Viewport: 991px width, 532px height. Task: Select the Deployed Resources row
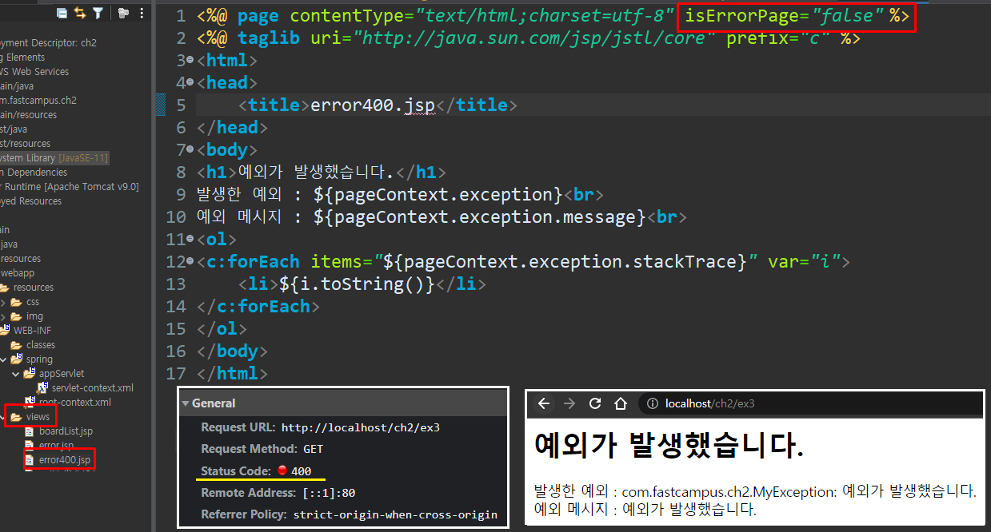[31, 201]
